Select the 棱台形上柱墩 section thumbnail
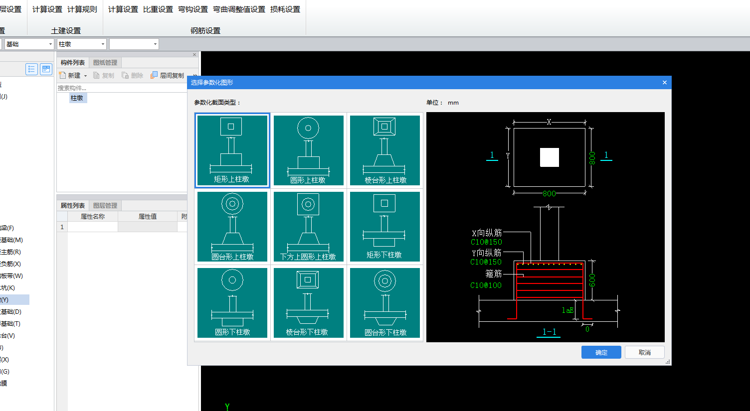This screenshot has width=750, height=411. click(x=385, y=150)
